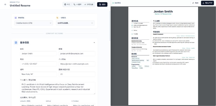Image resolution: width=216 pixels, height=106 pixels.
Task: Export the resume with 导出 PDF
Action: [207, 3]
